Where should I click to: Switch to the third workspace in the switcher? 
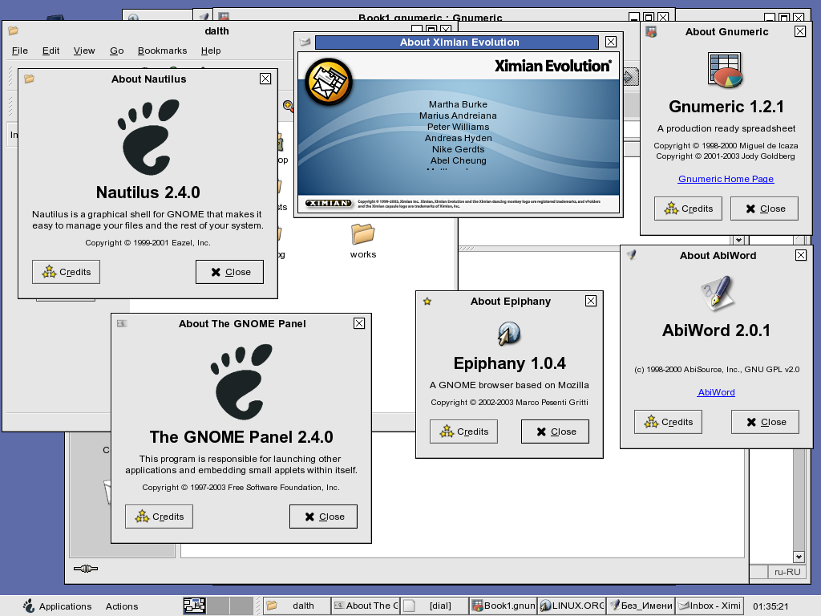coord(241,606)
